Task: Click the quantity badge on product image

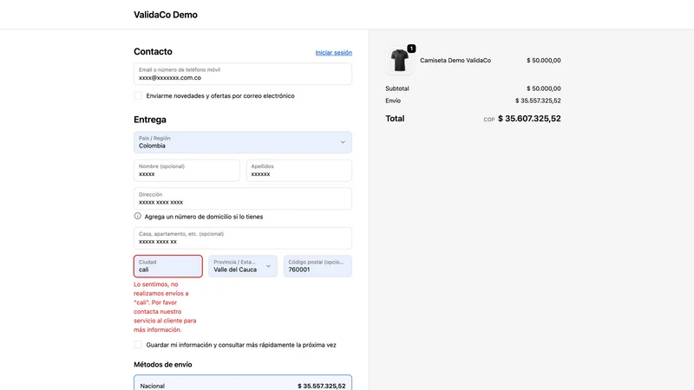Action: [x=411, y=49]
